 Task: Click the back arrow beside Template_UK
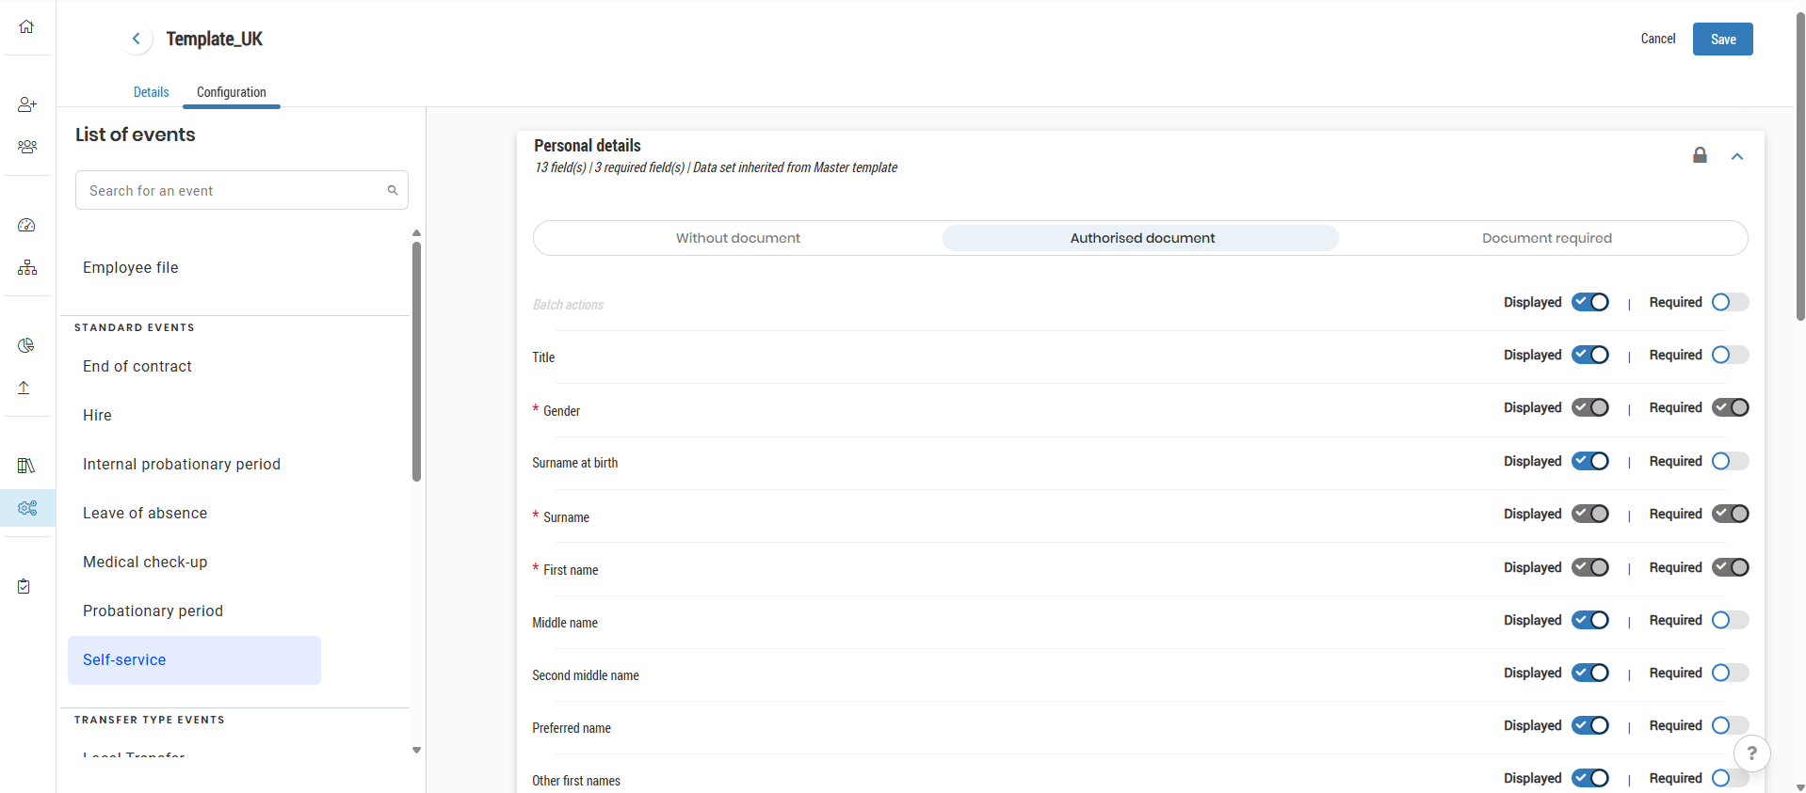coord(137,39)
